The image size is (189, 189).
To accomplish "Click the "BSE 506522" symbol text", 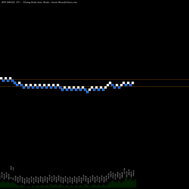I will coord(8,2).
